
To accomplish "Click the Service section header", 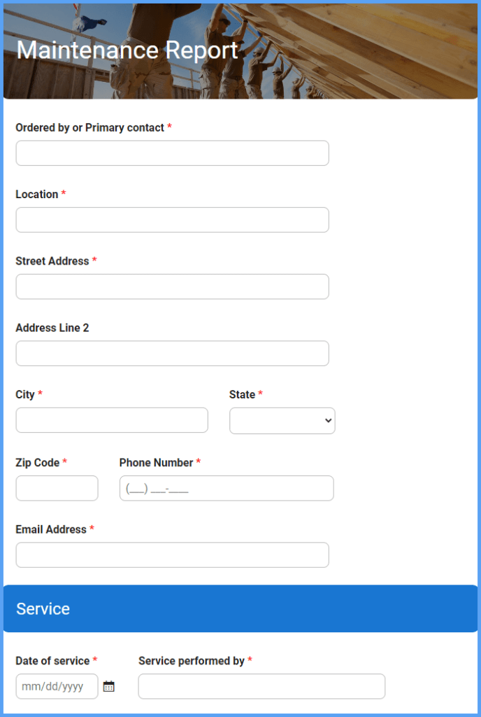I will (43, 608).
